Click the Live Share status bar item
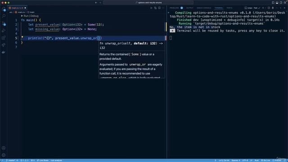288x162 pixels. (43, 160)
